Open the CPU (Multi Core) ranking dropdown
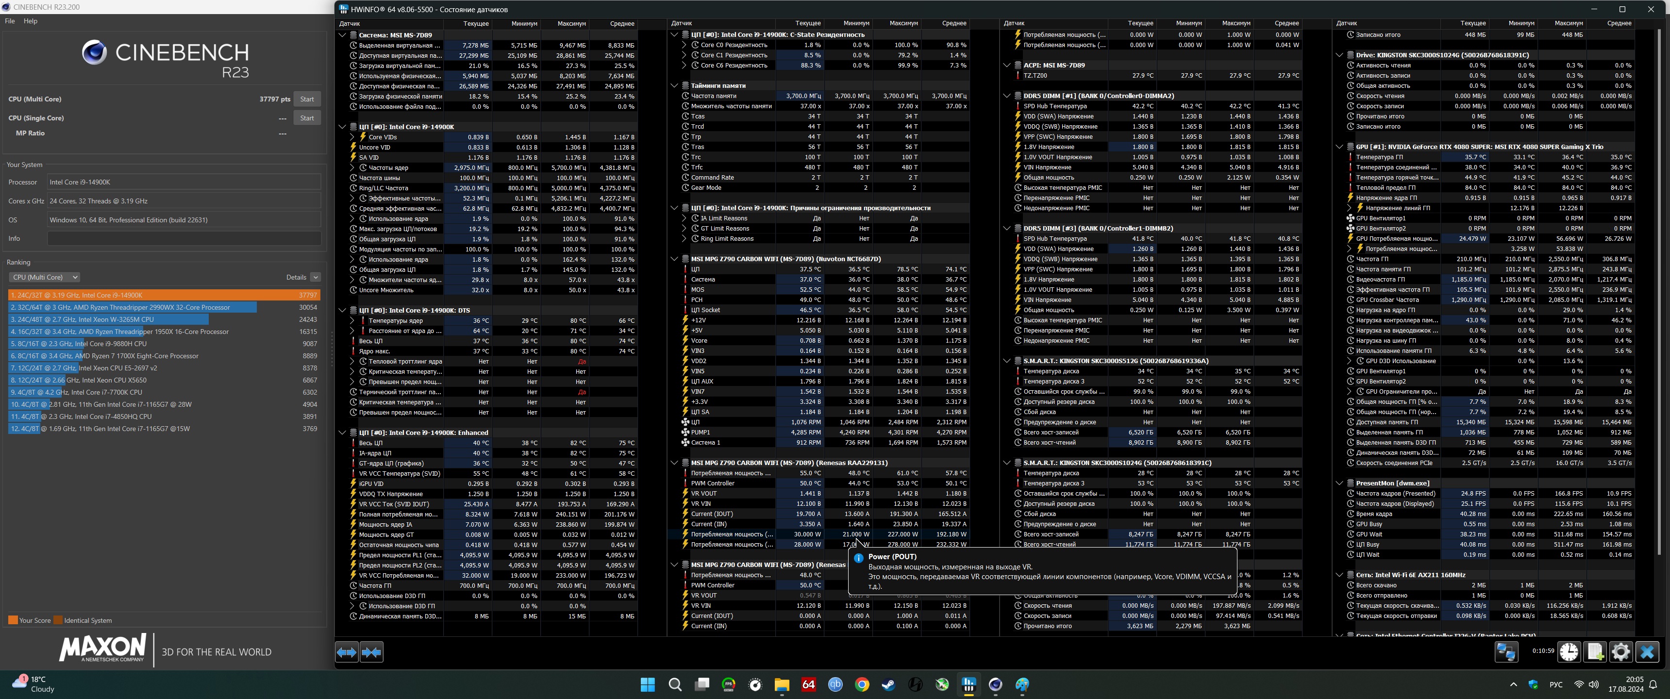Screen dimensions: 1670x699 coord(44,278)
